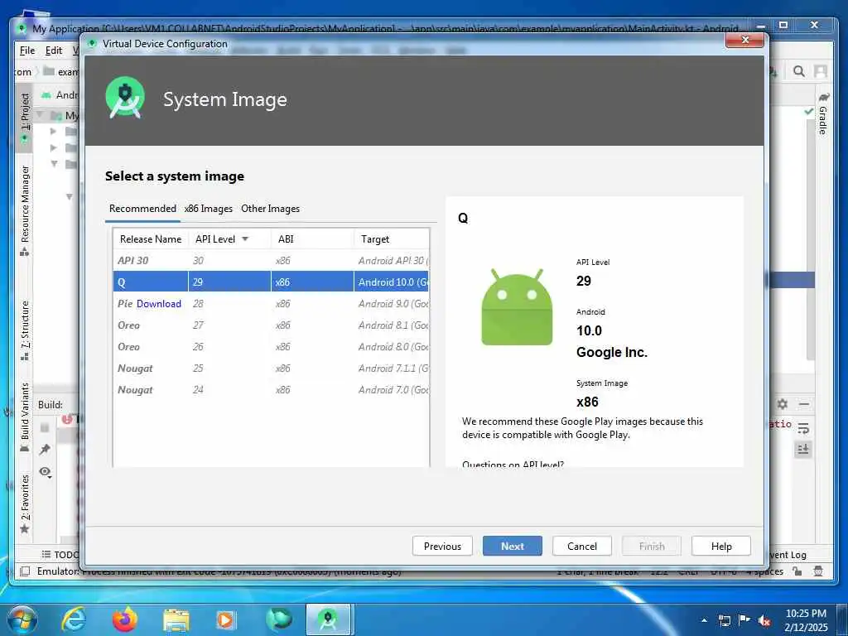Open the Gradle side panel
This screenshot has height=636, width=848.
click(x=823, y=113)
